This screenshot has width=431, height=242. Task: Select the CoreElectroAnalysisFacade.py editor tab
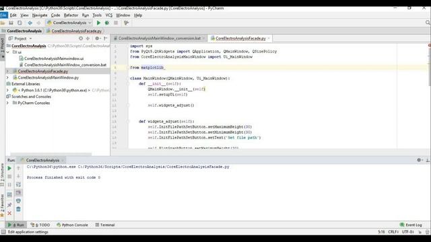[240, 38]
